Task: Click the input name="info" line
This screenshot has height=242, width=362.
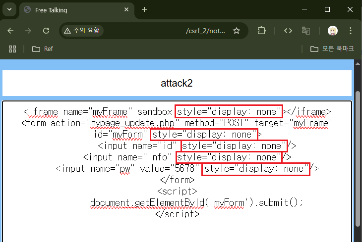Action: (x=187, y=157)
